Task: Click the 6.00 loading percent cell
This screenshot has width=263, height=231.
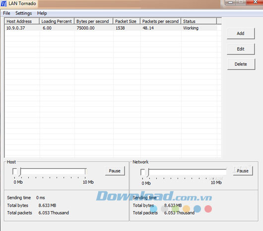Action: (x=47, y=28)
